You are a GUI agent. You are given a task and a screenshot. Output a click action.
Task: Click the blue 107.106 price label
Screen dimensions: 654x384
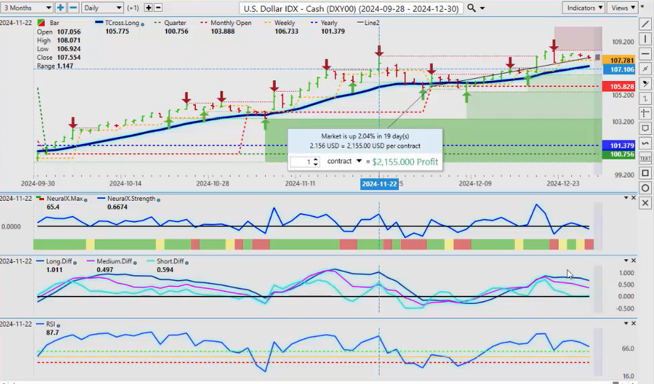click(618, 70)
